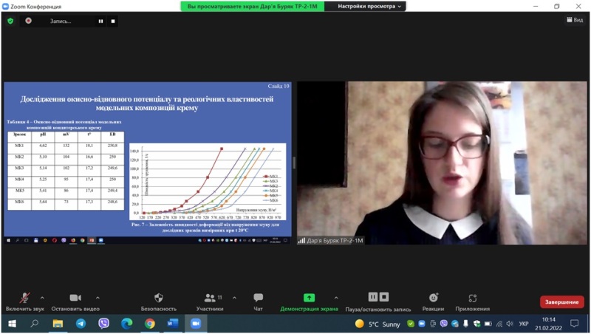Pause recording from top-left indicator
Viewport: 591px width, 334px height.
[100, 21]
